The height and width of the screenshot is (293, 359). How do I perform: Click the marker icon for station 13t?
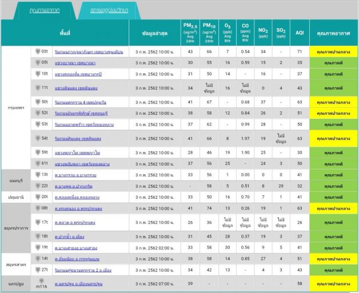point(38,174)
